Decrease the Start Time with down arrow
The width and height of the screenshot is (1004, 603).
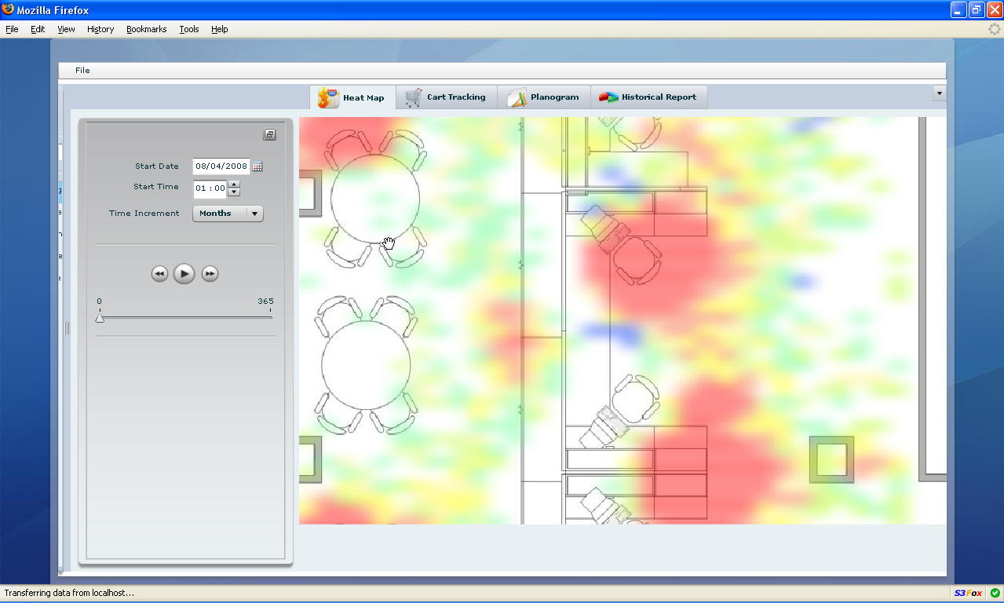click(234, 192)
